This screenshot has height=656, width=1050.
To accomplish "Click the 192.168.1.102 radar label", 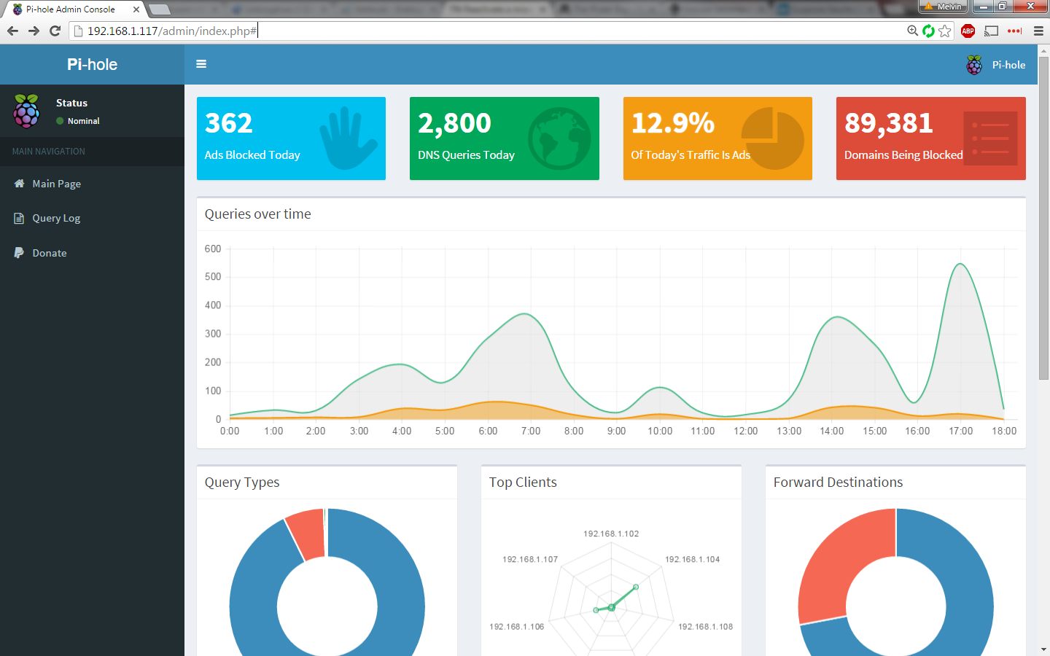I will [x=611, y=534].
